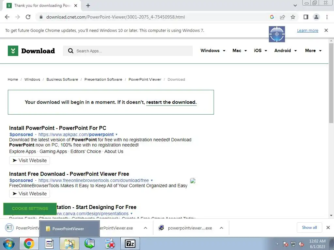
Task: Select the PowerPointViewer taskbar preview
Action: [x=69, y=229]
